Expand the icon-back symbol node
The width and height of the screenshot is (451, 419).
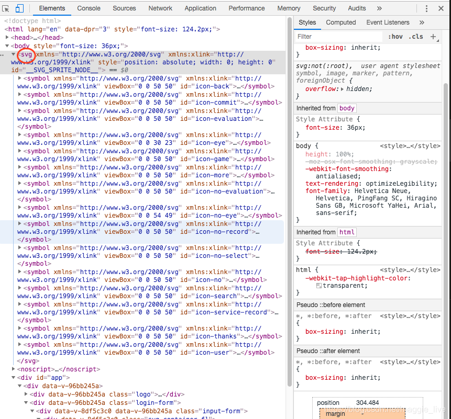(x=19, y=78)
